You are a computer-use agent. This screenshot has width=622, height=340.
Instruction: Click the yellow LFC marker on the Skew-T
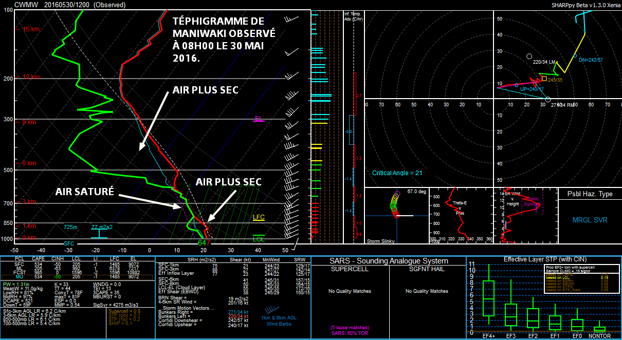259,218
